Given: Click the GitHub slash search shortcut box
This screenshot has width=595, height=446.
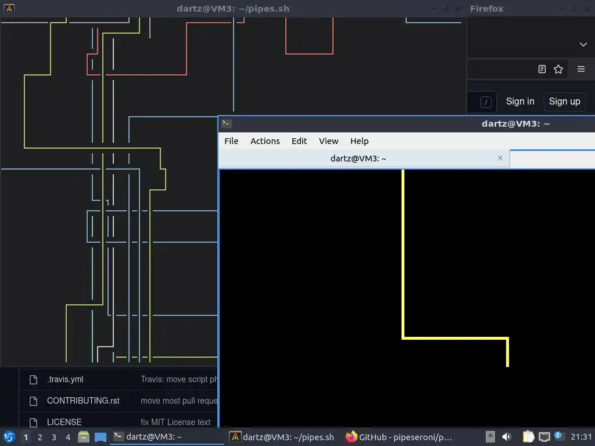Looking at the screenshot, I should (x=486, y=102).
